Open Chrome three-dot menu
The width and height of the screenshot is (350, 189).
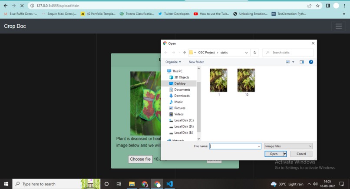click(344, 6)
